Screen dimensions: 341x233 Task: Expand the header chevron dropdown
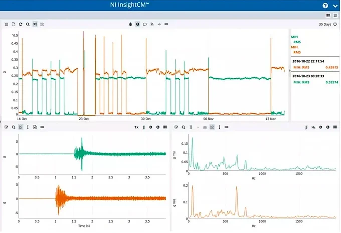pos(335,6)
